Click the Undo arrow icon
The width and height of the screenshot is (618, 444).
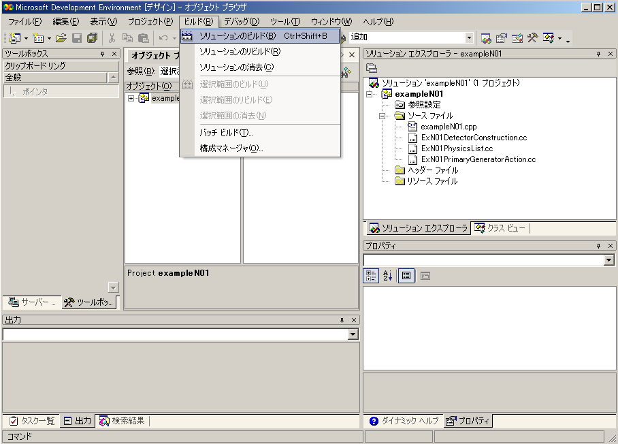[x=163, y=38]
